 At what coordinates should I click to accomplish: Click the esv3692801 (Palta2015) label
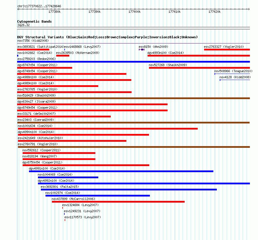coord(60,187)
